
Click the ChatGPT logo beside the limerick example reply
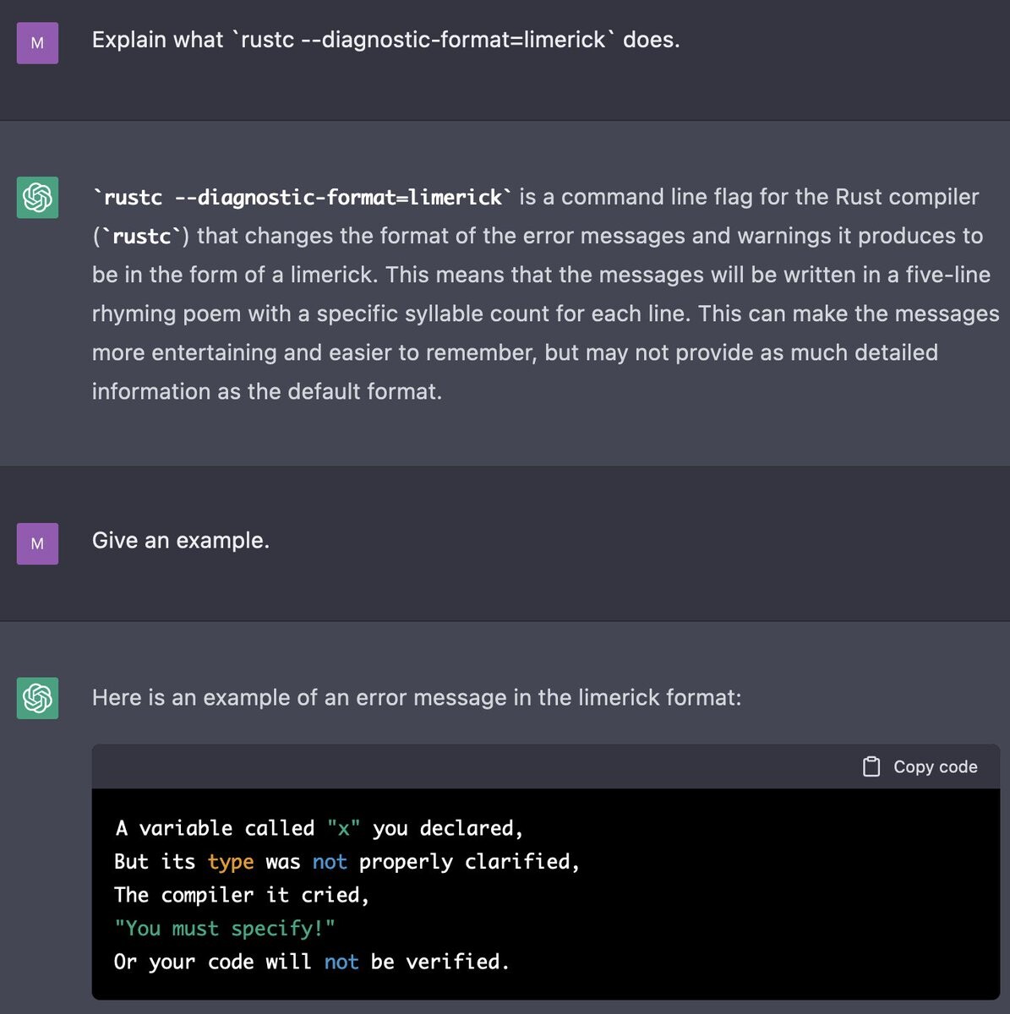tap(37, 698)
